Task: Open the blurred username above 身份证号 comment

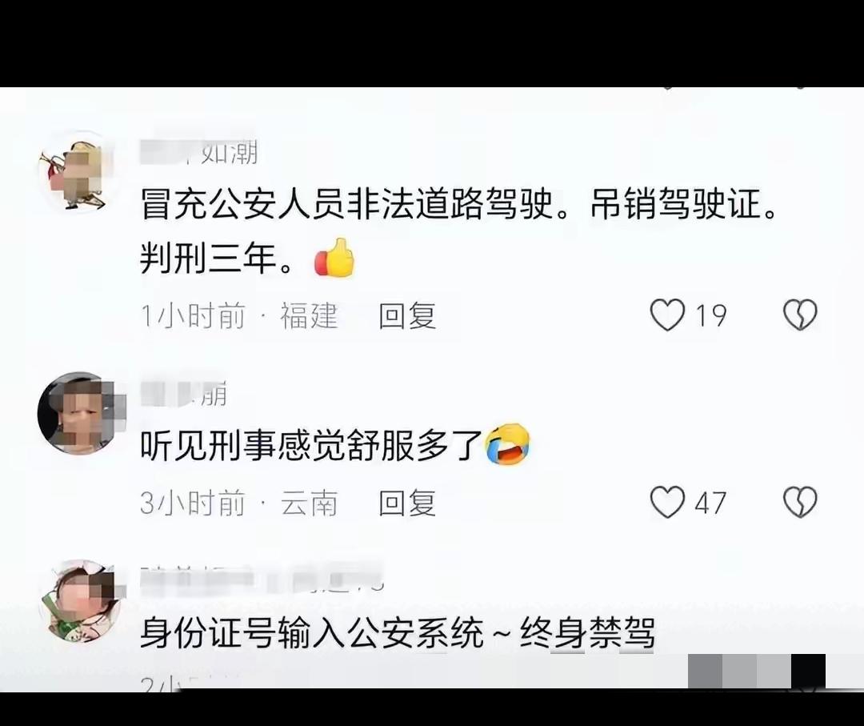Action: [262, 579]
